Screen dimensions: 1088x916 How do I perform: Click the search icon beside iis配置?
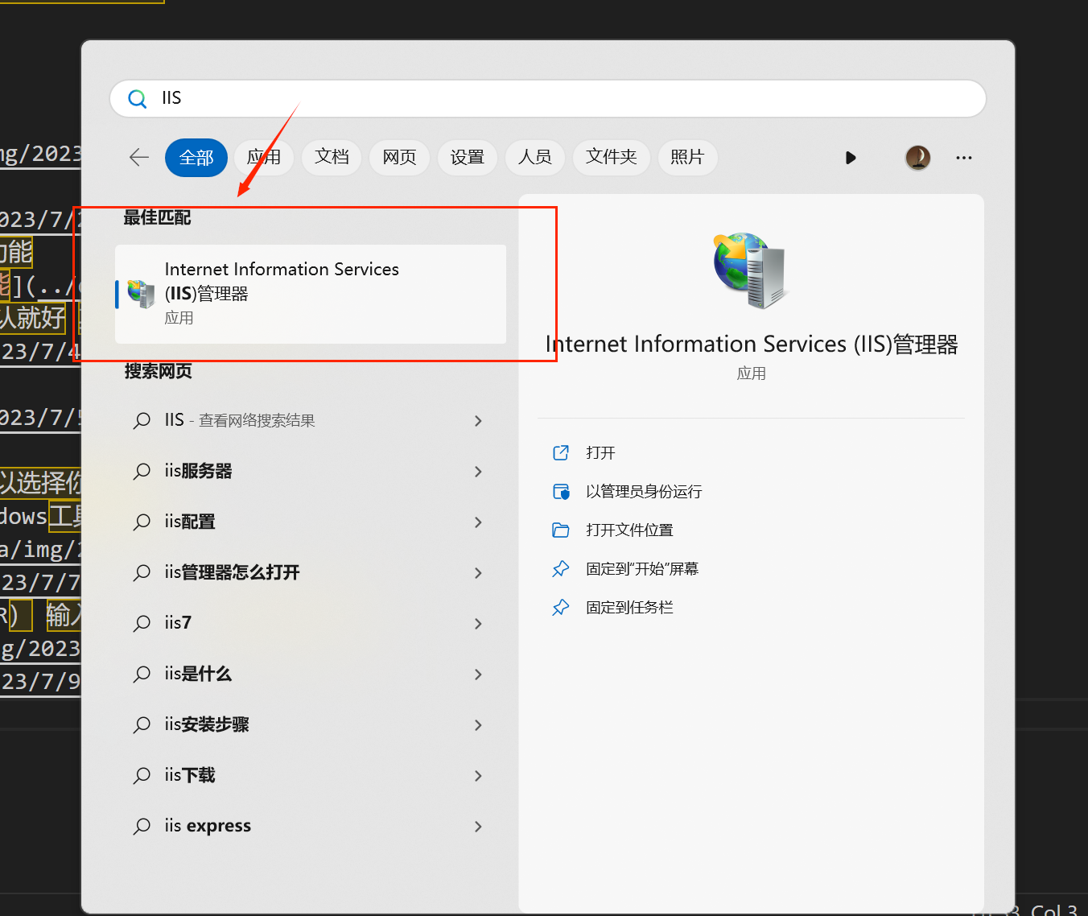click(x=142, y=522)
